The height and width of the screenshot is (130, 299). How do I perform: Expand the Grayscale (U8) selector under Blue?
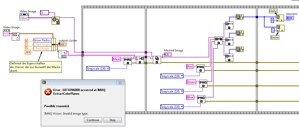(172, 107)
